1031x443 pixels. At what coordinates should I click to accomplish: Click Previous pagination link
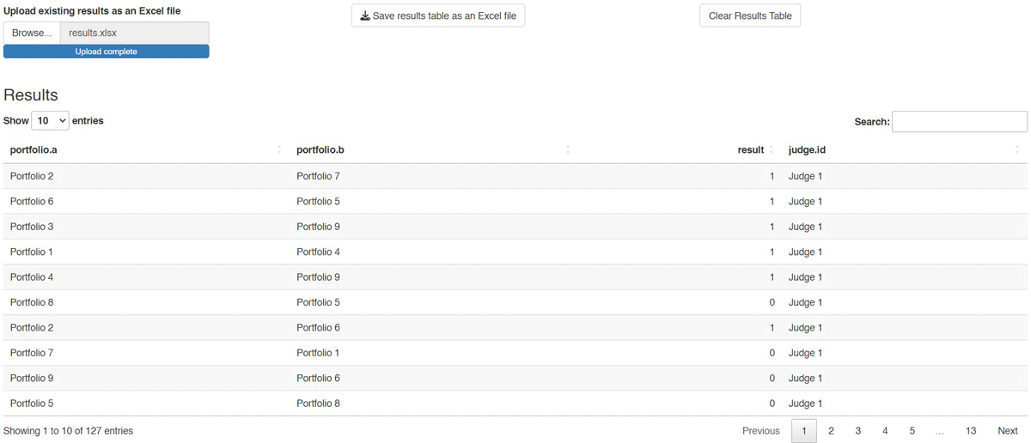click(761, 431)
